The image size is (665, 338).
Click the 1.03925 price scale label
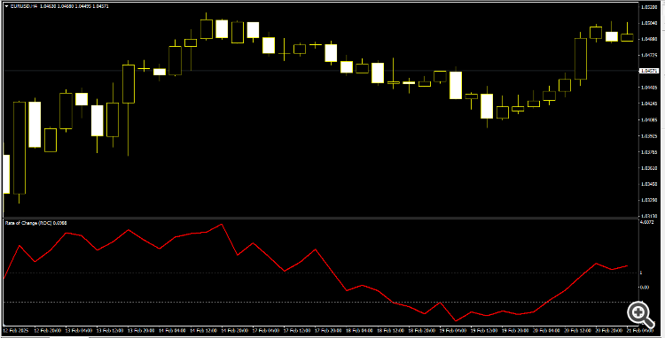tap(649, 135)
